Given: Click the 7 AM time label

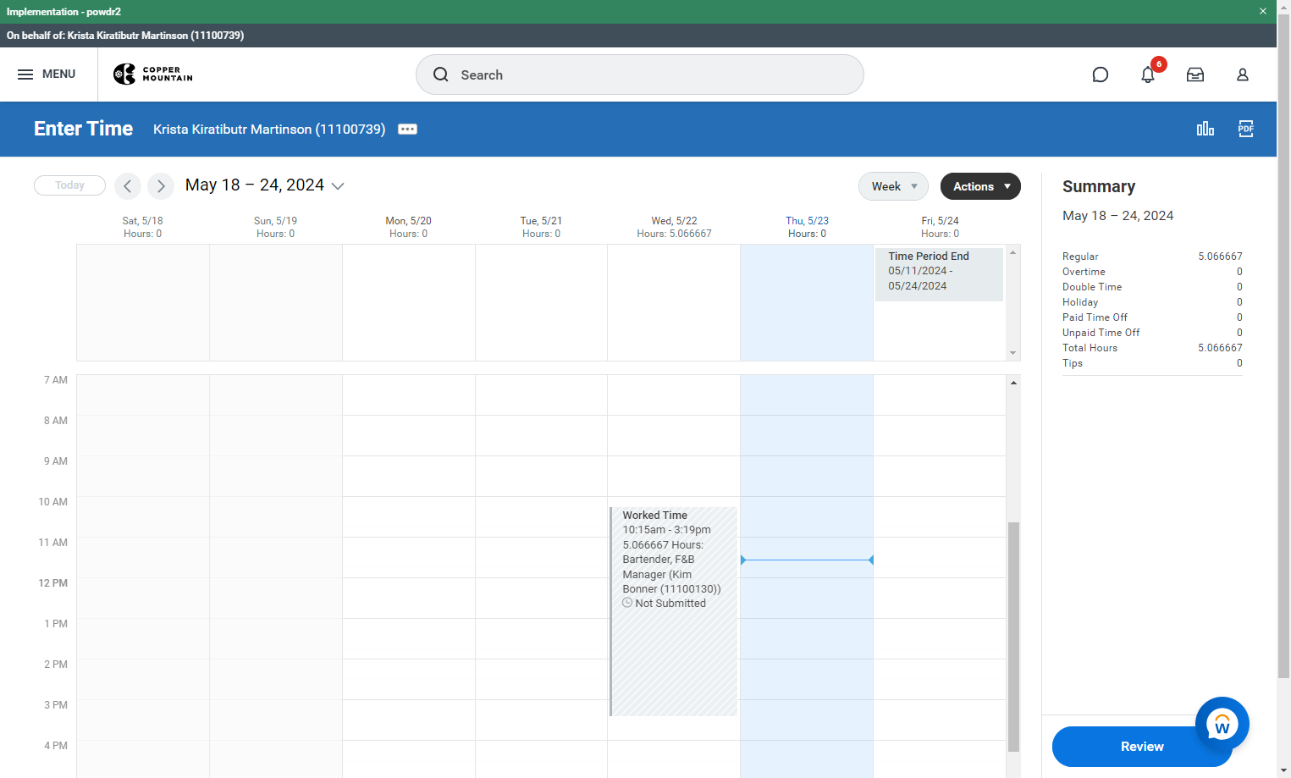Looking at the screenshot, I should point(56,380).
